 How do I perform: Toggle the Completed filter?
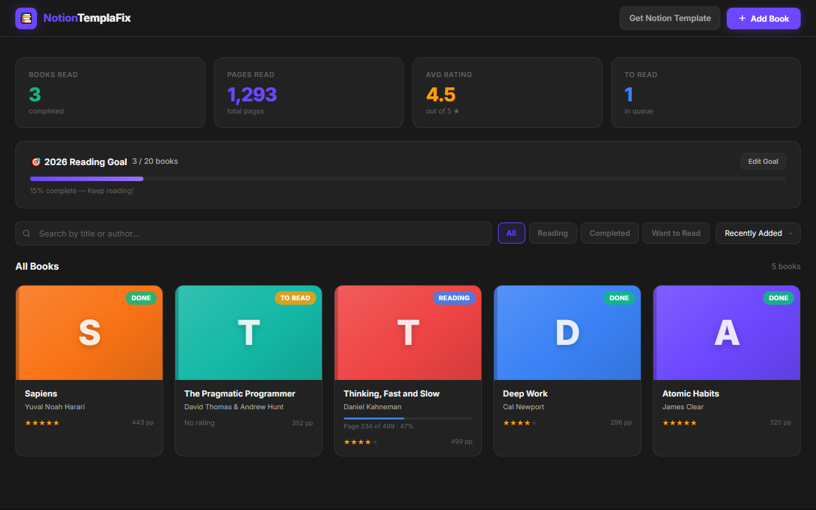tap(609, 233)
